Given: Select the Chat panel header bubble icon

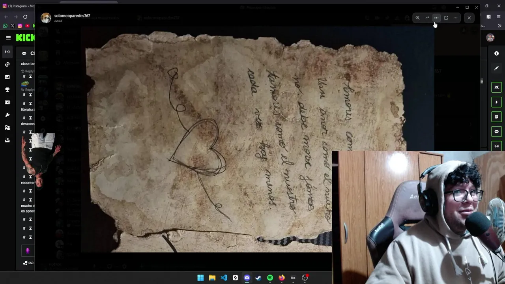Looking at the screenshot, I should click(24, 53).
